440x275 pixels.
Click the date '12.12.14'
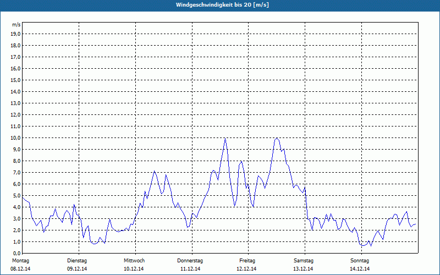[246, 269]
